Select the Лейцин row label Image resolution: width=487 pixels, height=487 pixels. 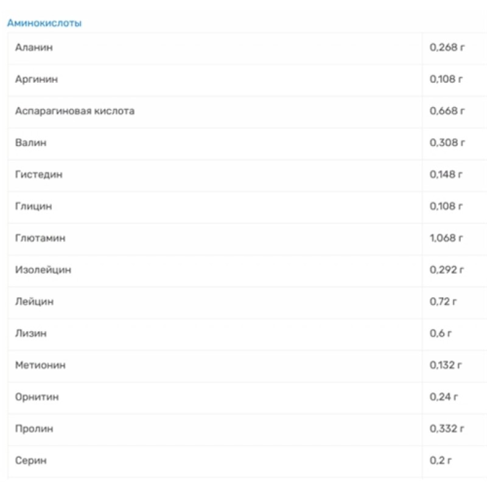34,301
